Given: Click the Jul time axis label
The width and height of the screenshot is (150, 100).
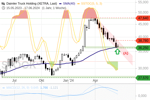Looking at the screenshot, I should pyautogui.click(x=14, y=81).
